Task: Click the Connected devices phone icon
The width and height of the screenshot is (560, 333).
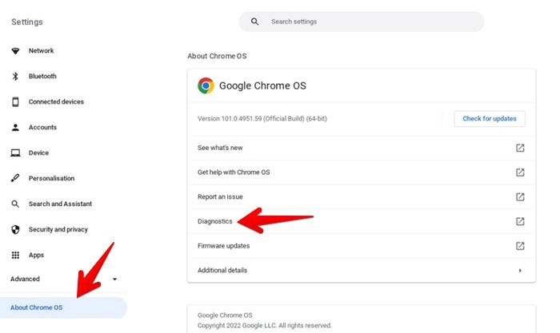Action: (15, 102)
